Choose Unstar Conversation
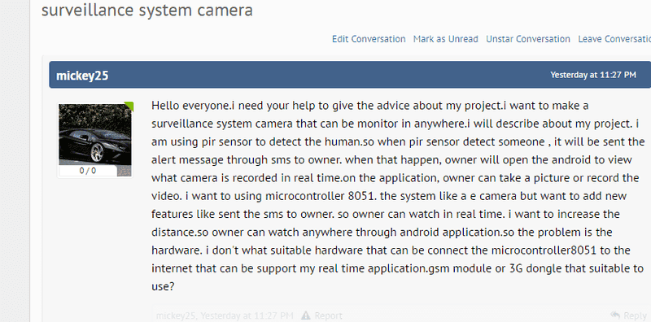This screenshot has height=322, width=651. 528,39
